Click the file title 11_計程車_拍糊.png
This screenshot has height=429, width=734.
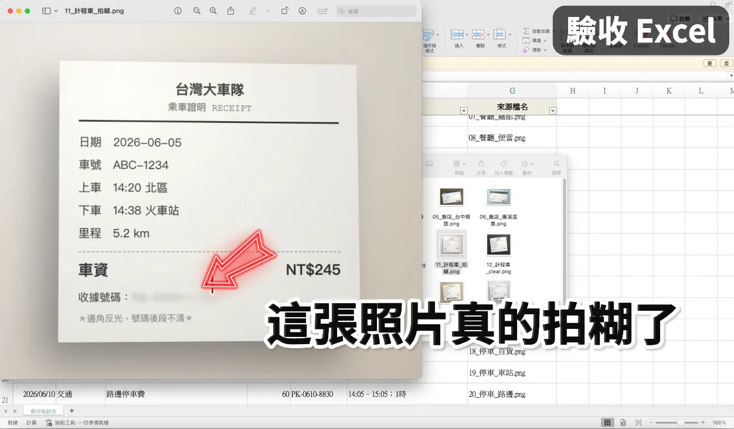coord(94,11)
